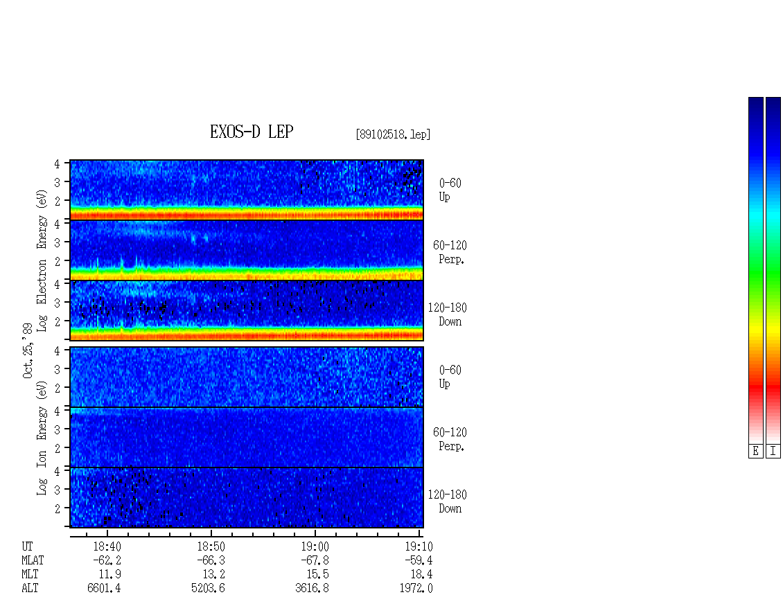This screenshot has width=783, height=606.
Task: Click the EXOS-D LEP plot title
Action: (x=251, y=132)
